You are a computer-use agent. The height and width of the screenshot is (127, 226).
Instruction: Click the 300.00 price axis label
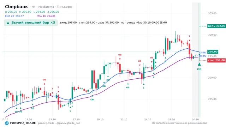click(212, 35)
